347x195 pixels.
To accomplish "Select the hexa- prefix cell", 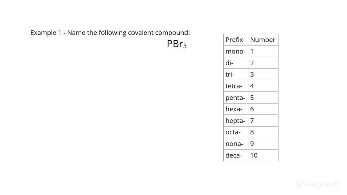I will click(x=236, y=109).
